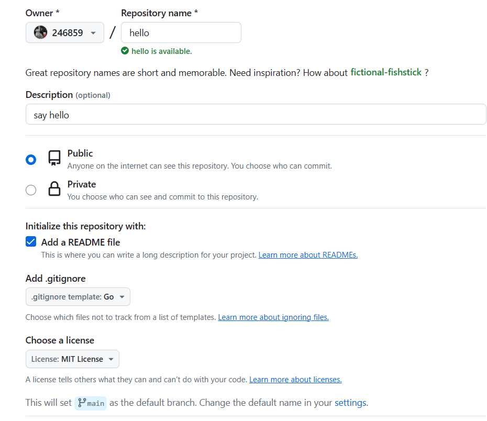The height and width of the screenshot is (421, 487).
Task: Select the Private visibility radio button
Action: [31, 190]
